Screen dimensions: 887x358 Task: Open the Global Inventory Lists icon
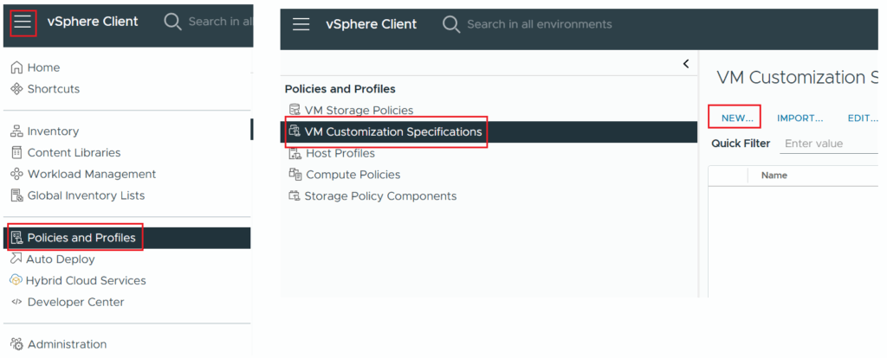[x=17, y=196]
